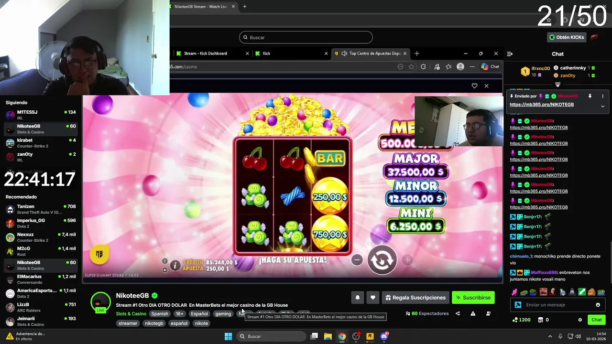The height and width of the screenshot is (344, 612).
Task: Open Jeimarii recommended channel
Action: pos(41,321)
